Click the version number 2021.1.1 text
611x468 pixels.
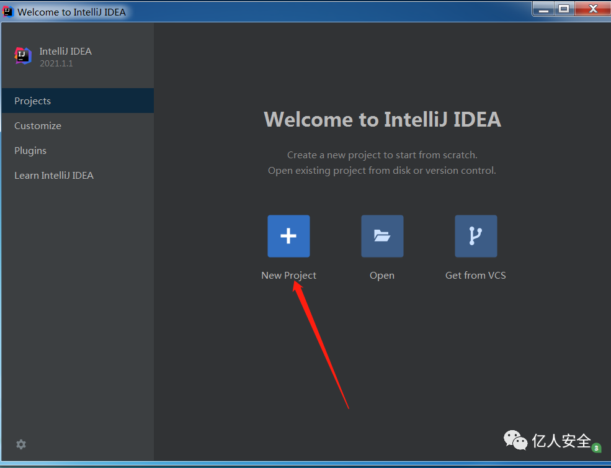click(x=56, y=63)
